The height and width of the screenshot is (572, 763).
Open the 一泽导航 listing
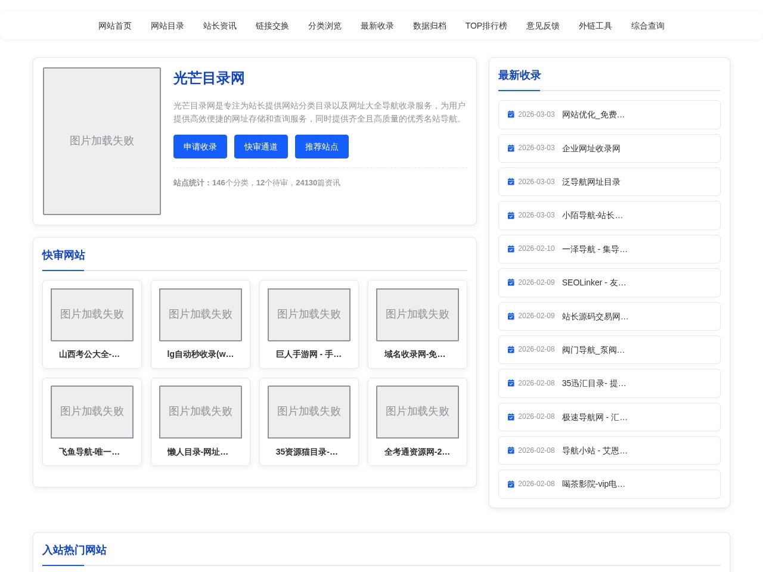point(595,249)
